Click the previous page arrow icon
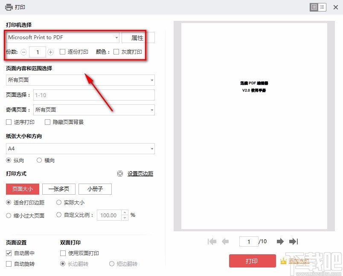Image resolution: width=343 pixels, height=276 pixels. 226,241
